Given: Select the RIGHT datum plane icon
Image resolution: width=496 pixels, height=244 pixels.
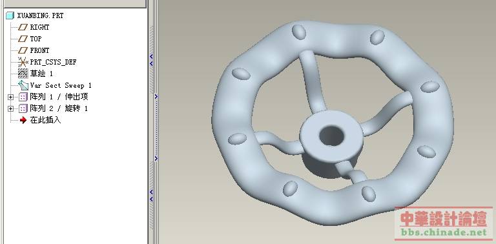Looking at the screenshot, I should coord(23,27).
